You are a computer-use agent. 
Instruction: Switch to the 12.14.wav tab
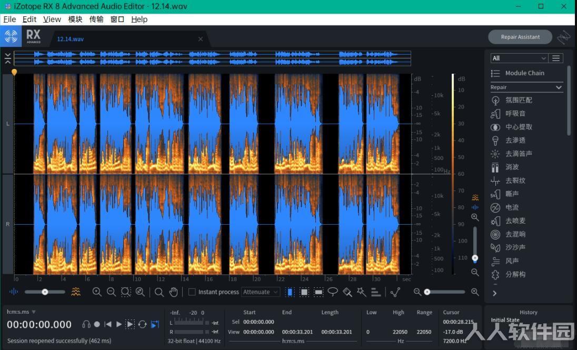71,39
